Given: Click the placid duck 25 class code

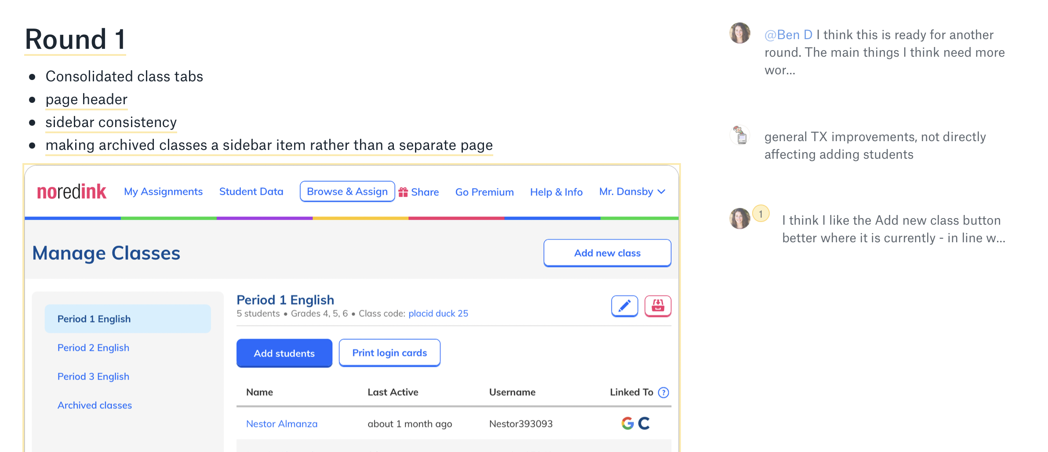Looking at the screenshot, I should point(438,313).
